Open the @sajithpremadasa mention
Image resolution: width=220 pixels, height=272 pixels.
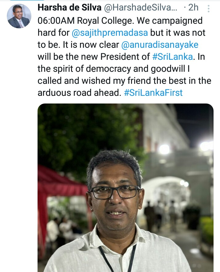coord(110,33)
